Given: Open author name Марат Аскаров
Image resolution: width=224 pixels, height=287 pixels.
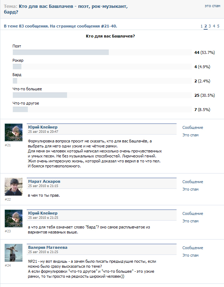Looking at the screenshot, I should (x=44, y=181).
